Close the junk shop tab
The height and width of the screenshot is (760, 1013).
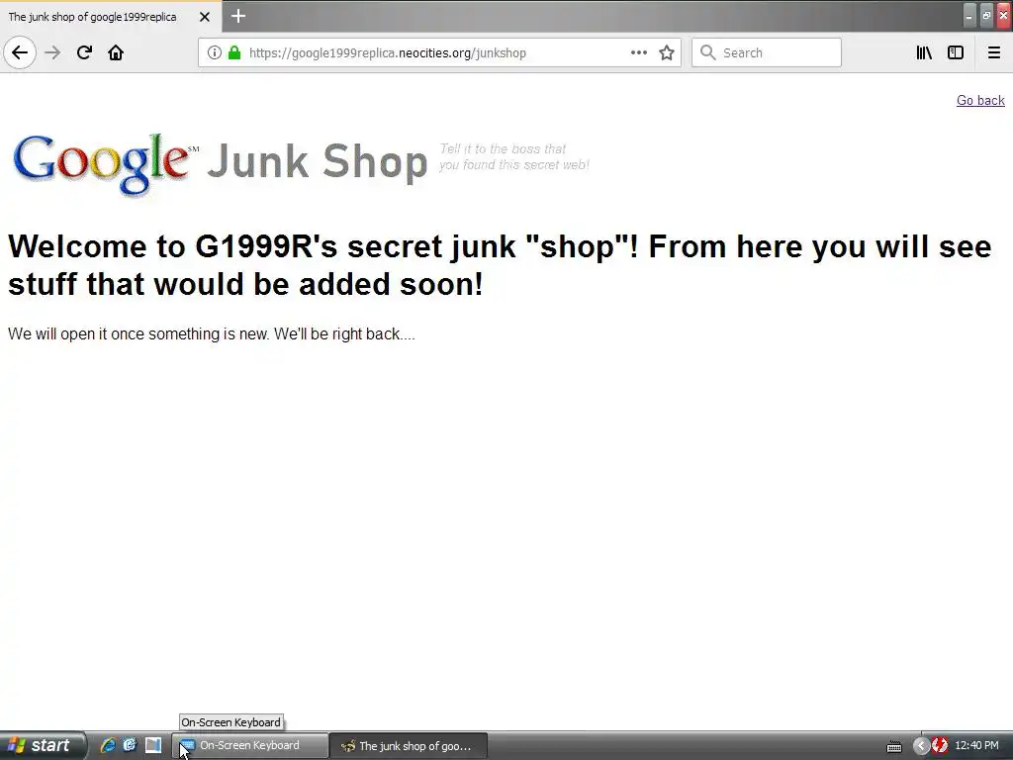pos(204,17)
